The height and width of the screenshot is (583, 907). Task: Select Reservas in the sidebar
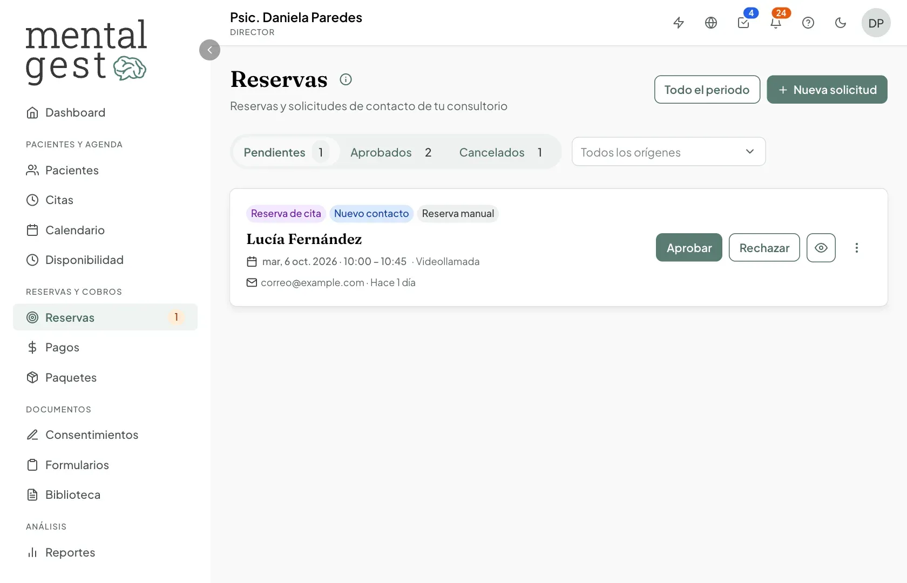[105, 317]
